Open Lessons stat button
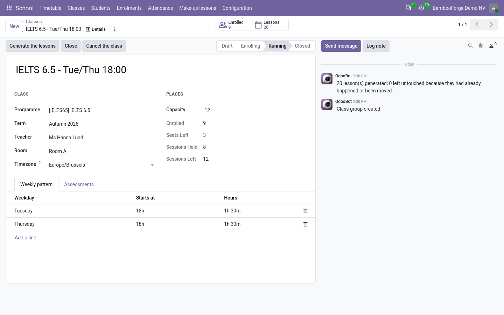 pyautogui.click(x=270, y=24)
